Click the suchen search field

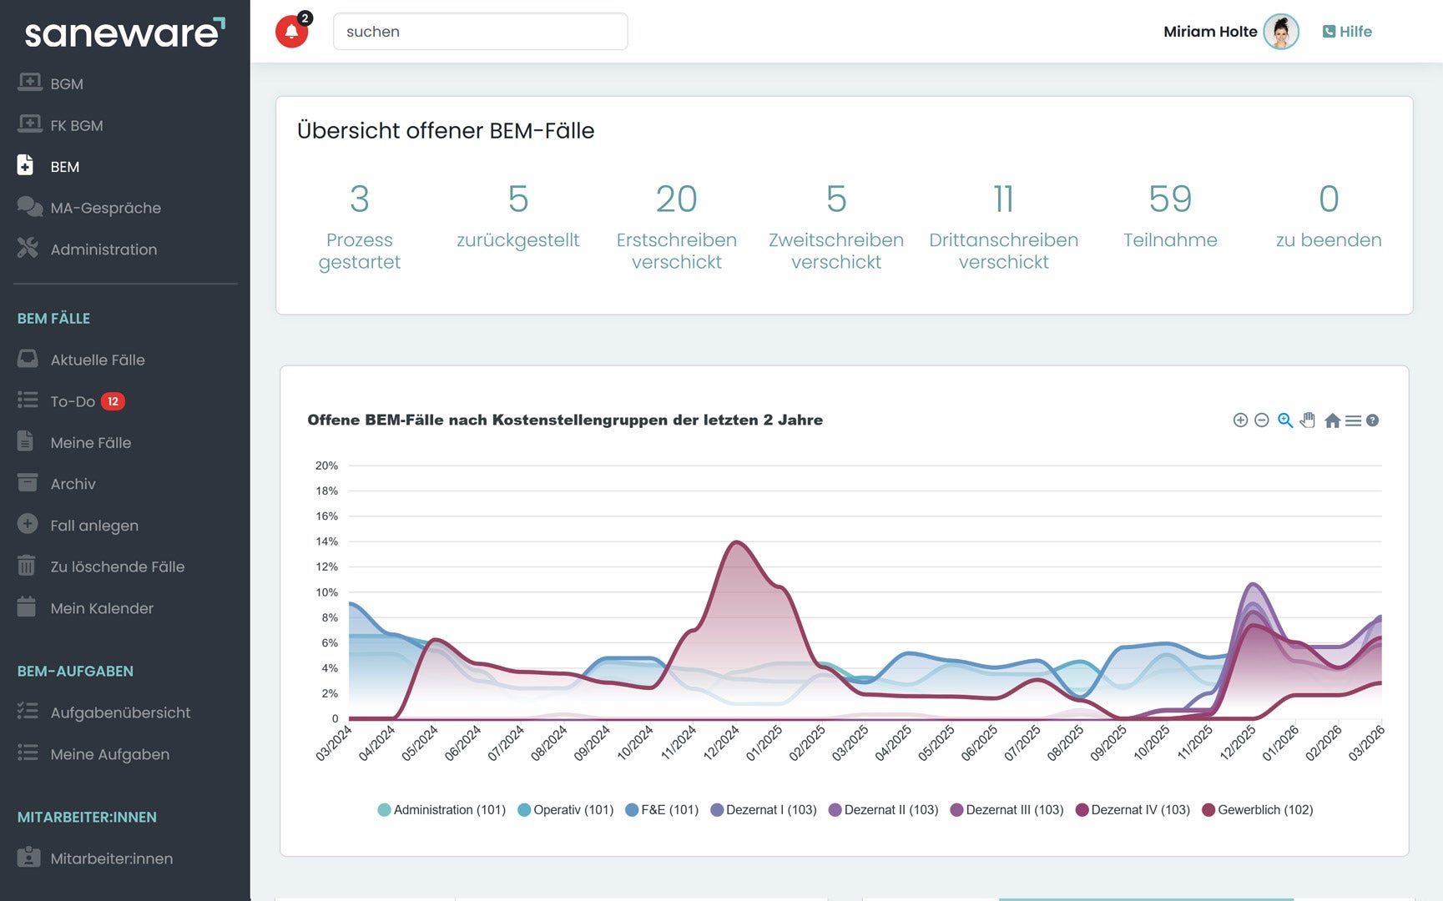click(480, 32)
